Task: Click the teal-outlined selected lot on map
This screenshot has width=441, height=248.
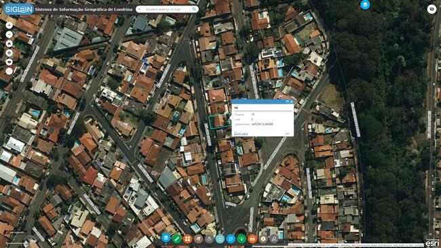Action: pos(220,121)
